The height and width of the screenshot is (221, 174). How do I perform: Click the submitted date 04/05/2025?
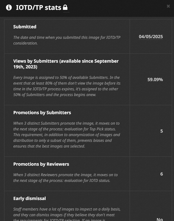pyautogui.click(x=151, y=37)
